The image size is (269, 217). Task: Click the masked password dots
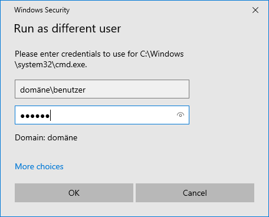(x=35, y=116)
